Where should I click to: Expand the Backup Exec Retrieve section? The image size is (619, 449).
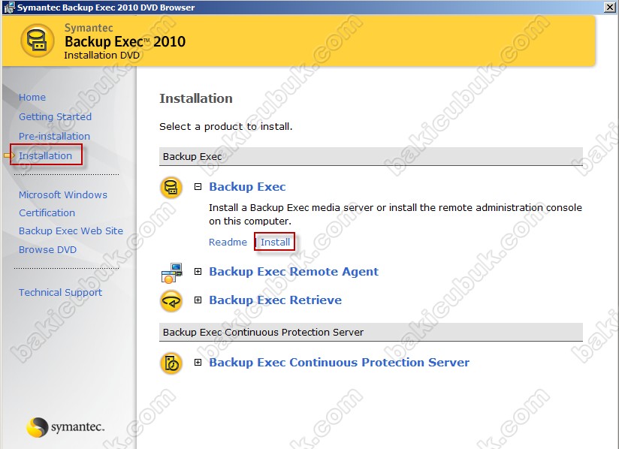[198, 300]
